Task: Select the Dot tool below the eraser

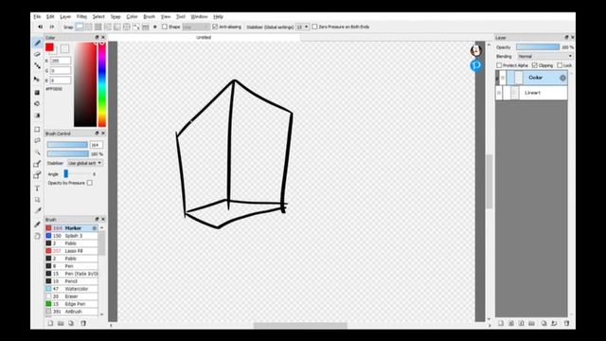Action: coord(38,65)
